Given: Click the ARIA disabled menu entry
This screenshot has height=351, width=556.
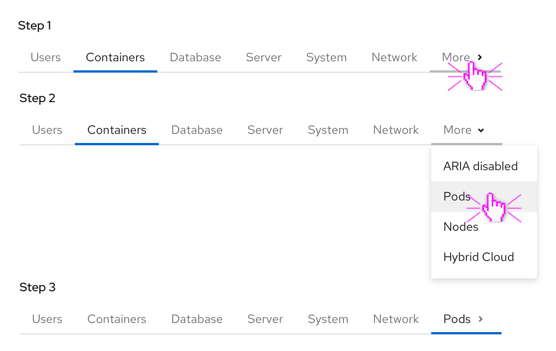Looking at the screenshot, I should [480, 166].
